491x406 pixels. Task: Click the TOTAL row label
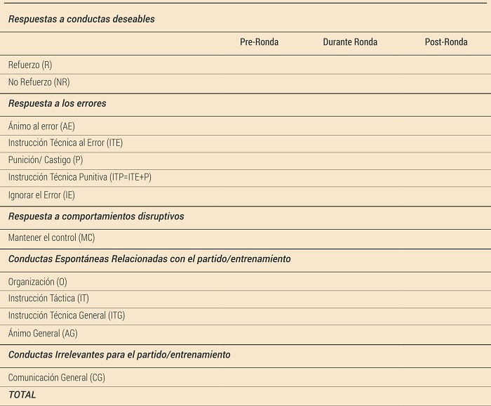tap(22, 395)
